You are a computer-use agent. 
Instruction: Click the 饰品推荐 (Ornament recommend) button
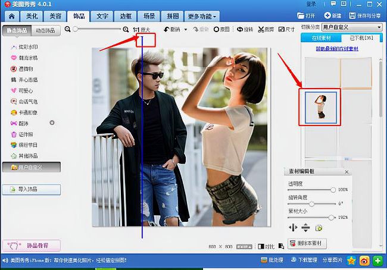tap(32, 246)
